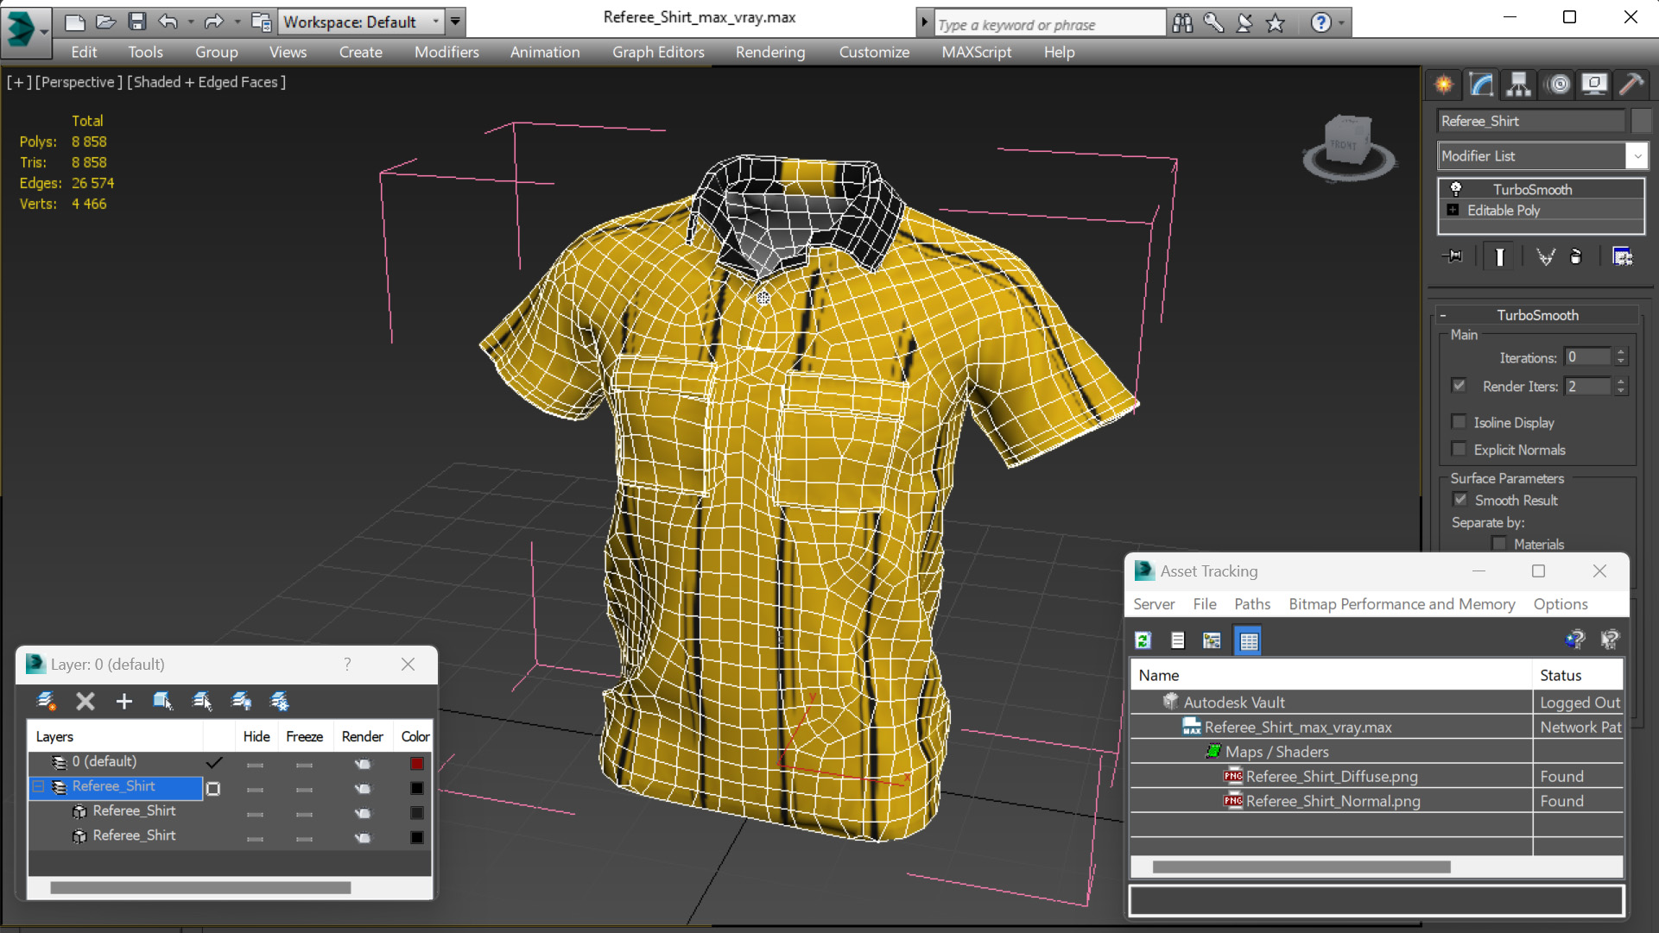
Task: Click Make Unique modifier icon
Action: 1545,256
